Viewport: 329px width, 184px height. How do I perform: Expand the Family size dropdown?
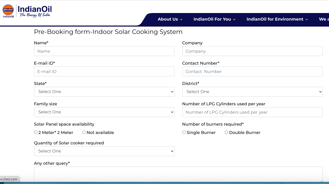click(x=104, y=112)
